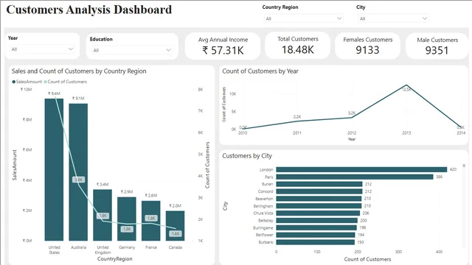Select the Burien city bar
This screenshot has height=265, width=472.
[x=319, y=184]
